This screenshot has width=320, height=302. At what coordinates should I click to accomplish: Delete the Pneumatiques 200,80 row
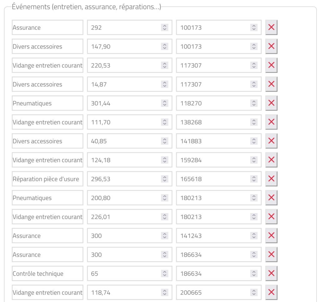tap(271, 197)
